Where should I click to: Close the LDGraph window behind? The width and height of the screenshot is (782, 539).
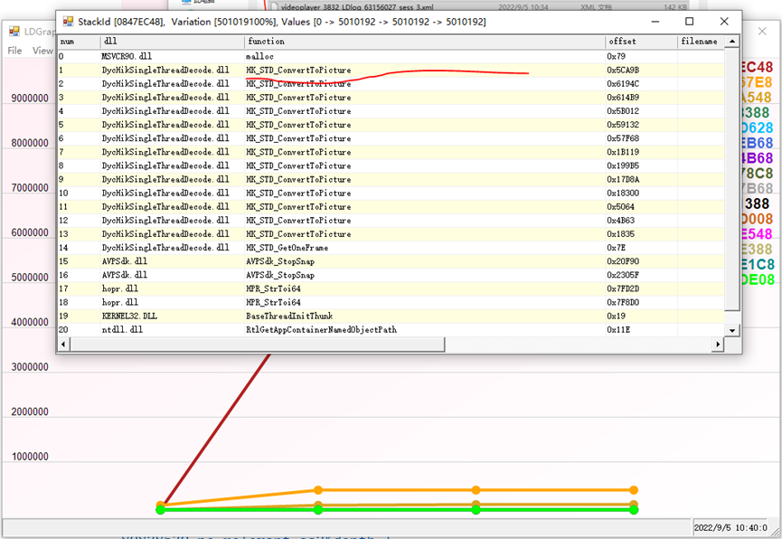pyautogui.click(x=762, y=32)
